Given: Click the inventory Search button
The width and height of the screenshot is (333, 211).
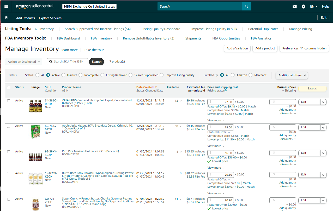Looking at the screenshot, I should (96, 62).
